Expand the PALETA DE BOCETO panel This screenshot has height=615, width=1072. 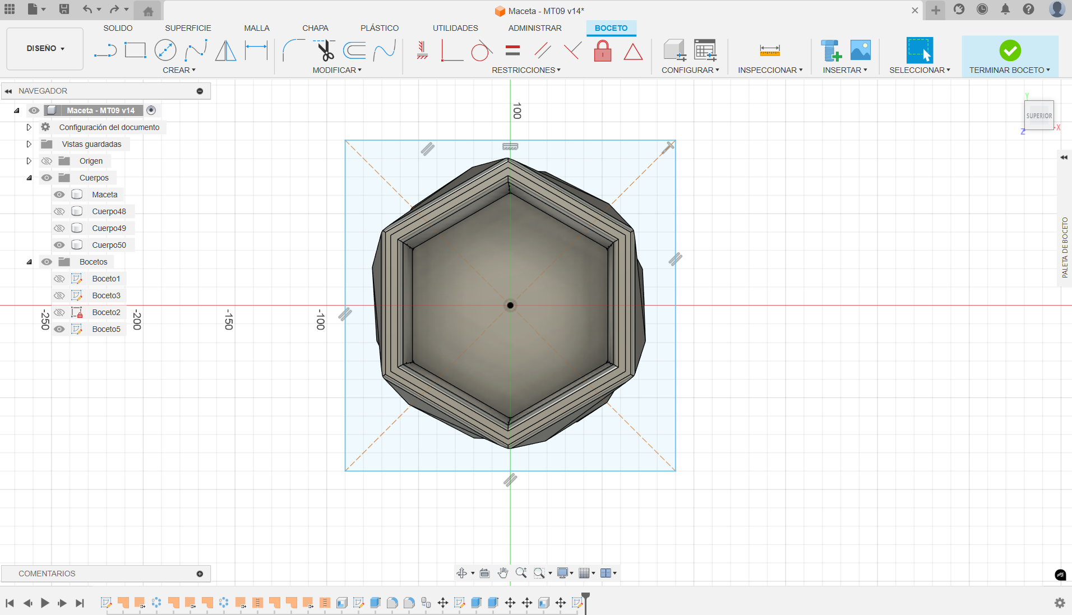tap(1064, 158)
